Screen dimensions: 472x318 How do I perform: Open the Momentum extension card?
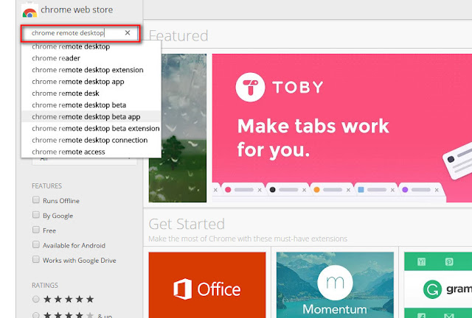(x=335, y=285)
